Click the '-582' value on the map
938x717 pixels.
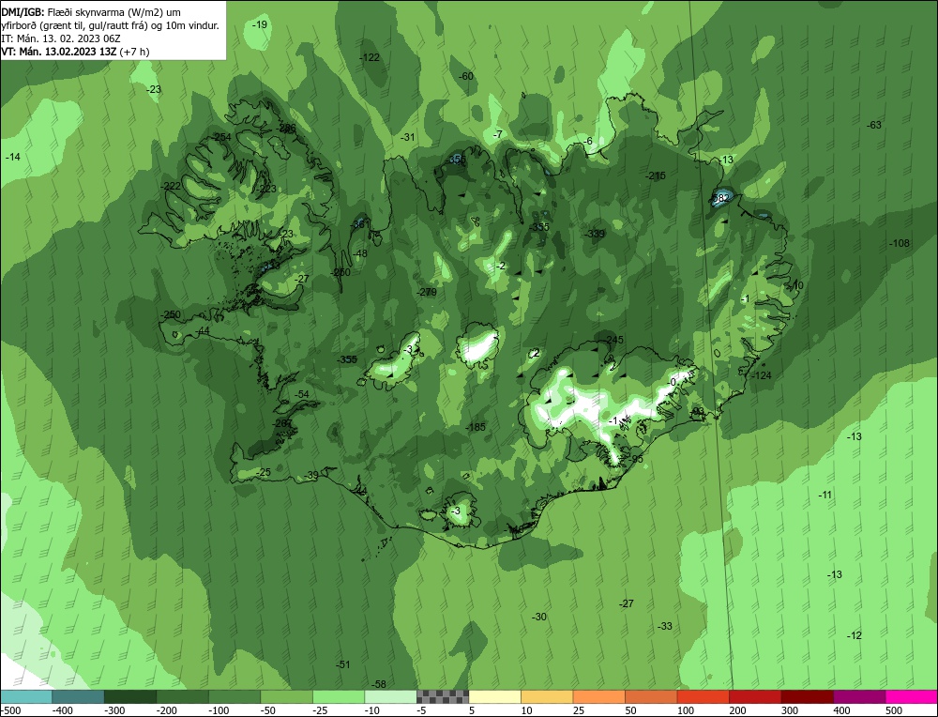pos(719,197)
